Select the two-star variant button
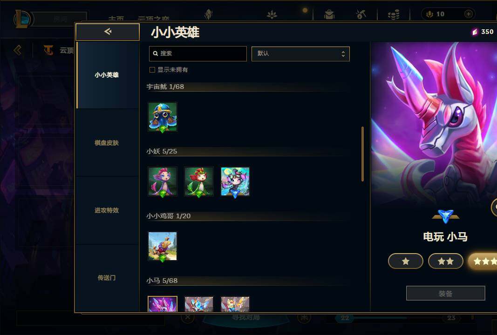 pos(446,261)
